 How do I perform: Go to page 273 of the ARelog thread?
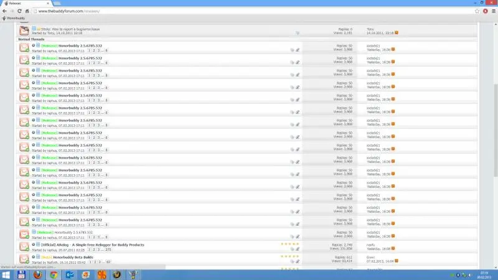[x=108, y=250]
